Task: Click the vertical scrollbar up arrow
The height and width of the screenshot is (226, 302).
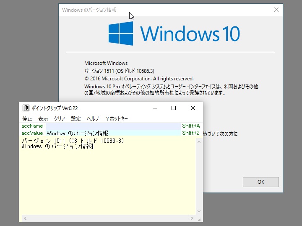Action: click(x=199, y=142)
